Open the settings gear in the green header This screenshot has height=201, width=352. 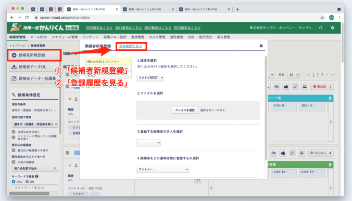coord(332,28)
